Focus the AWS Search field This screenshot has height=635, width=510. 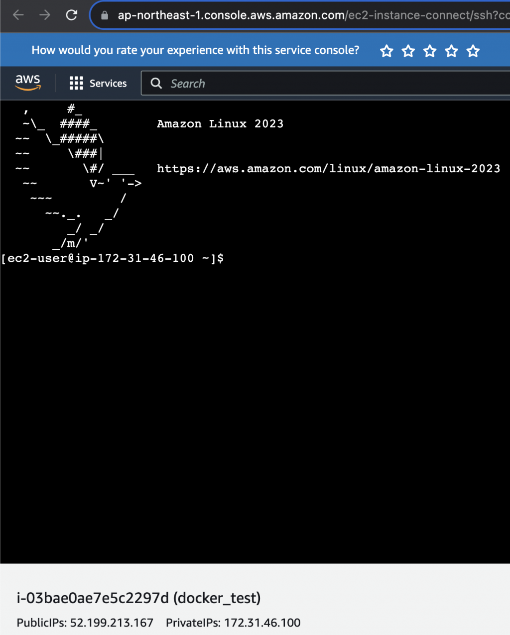(x=326, y=83)
